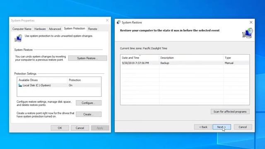
Task: Cancel the System Properties dialog
Action: [x=80, y=128]
